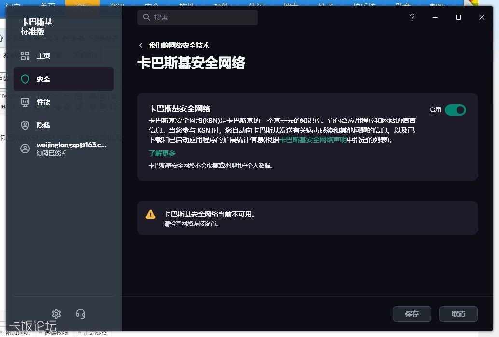Open the 卡巴斯基安全网络声明 link
The image size is (499, 337).
[x=313, y=140]
